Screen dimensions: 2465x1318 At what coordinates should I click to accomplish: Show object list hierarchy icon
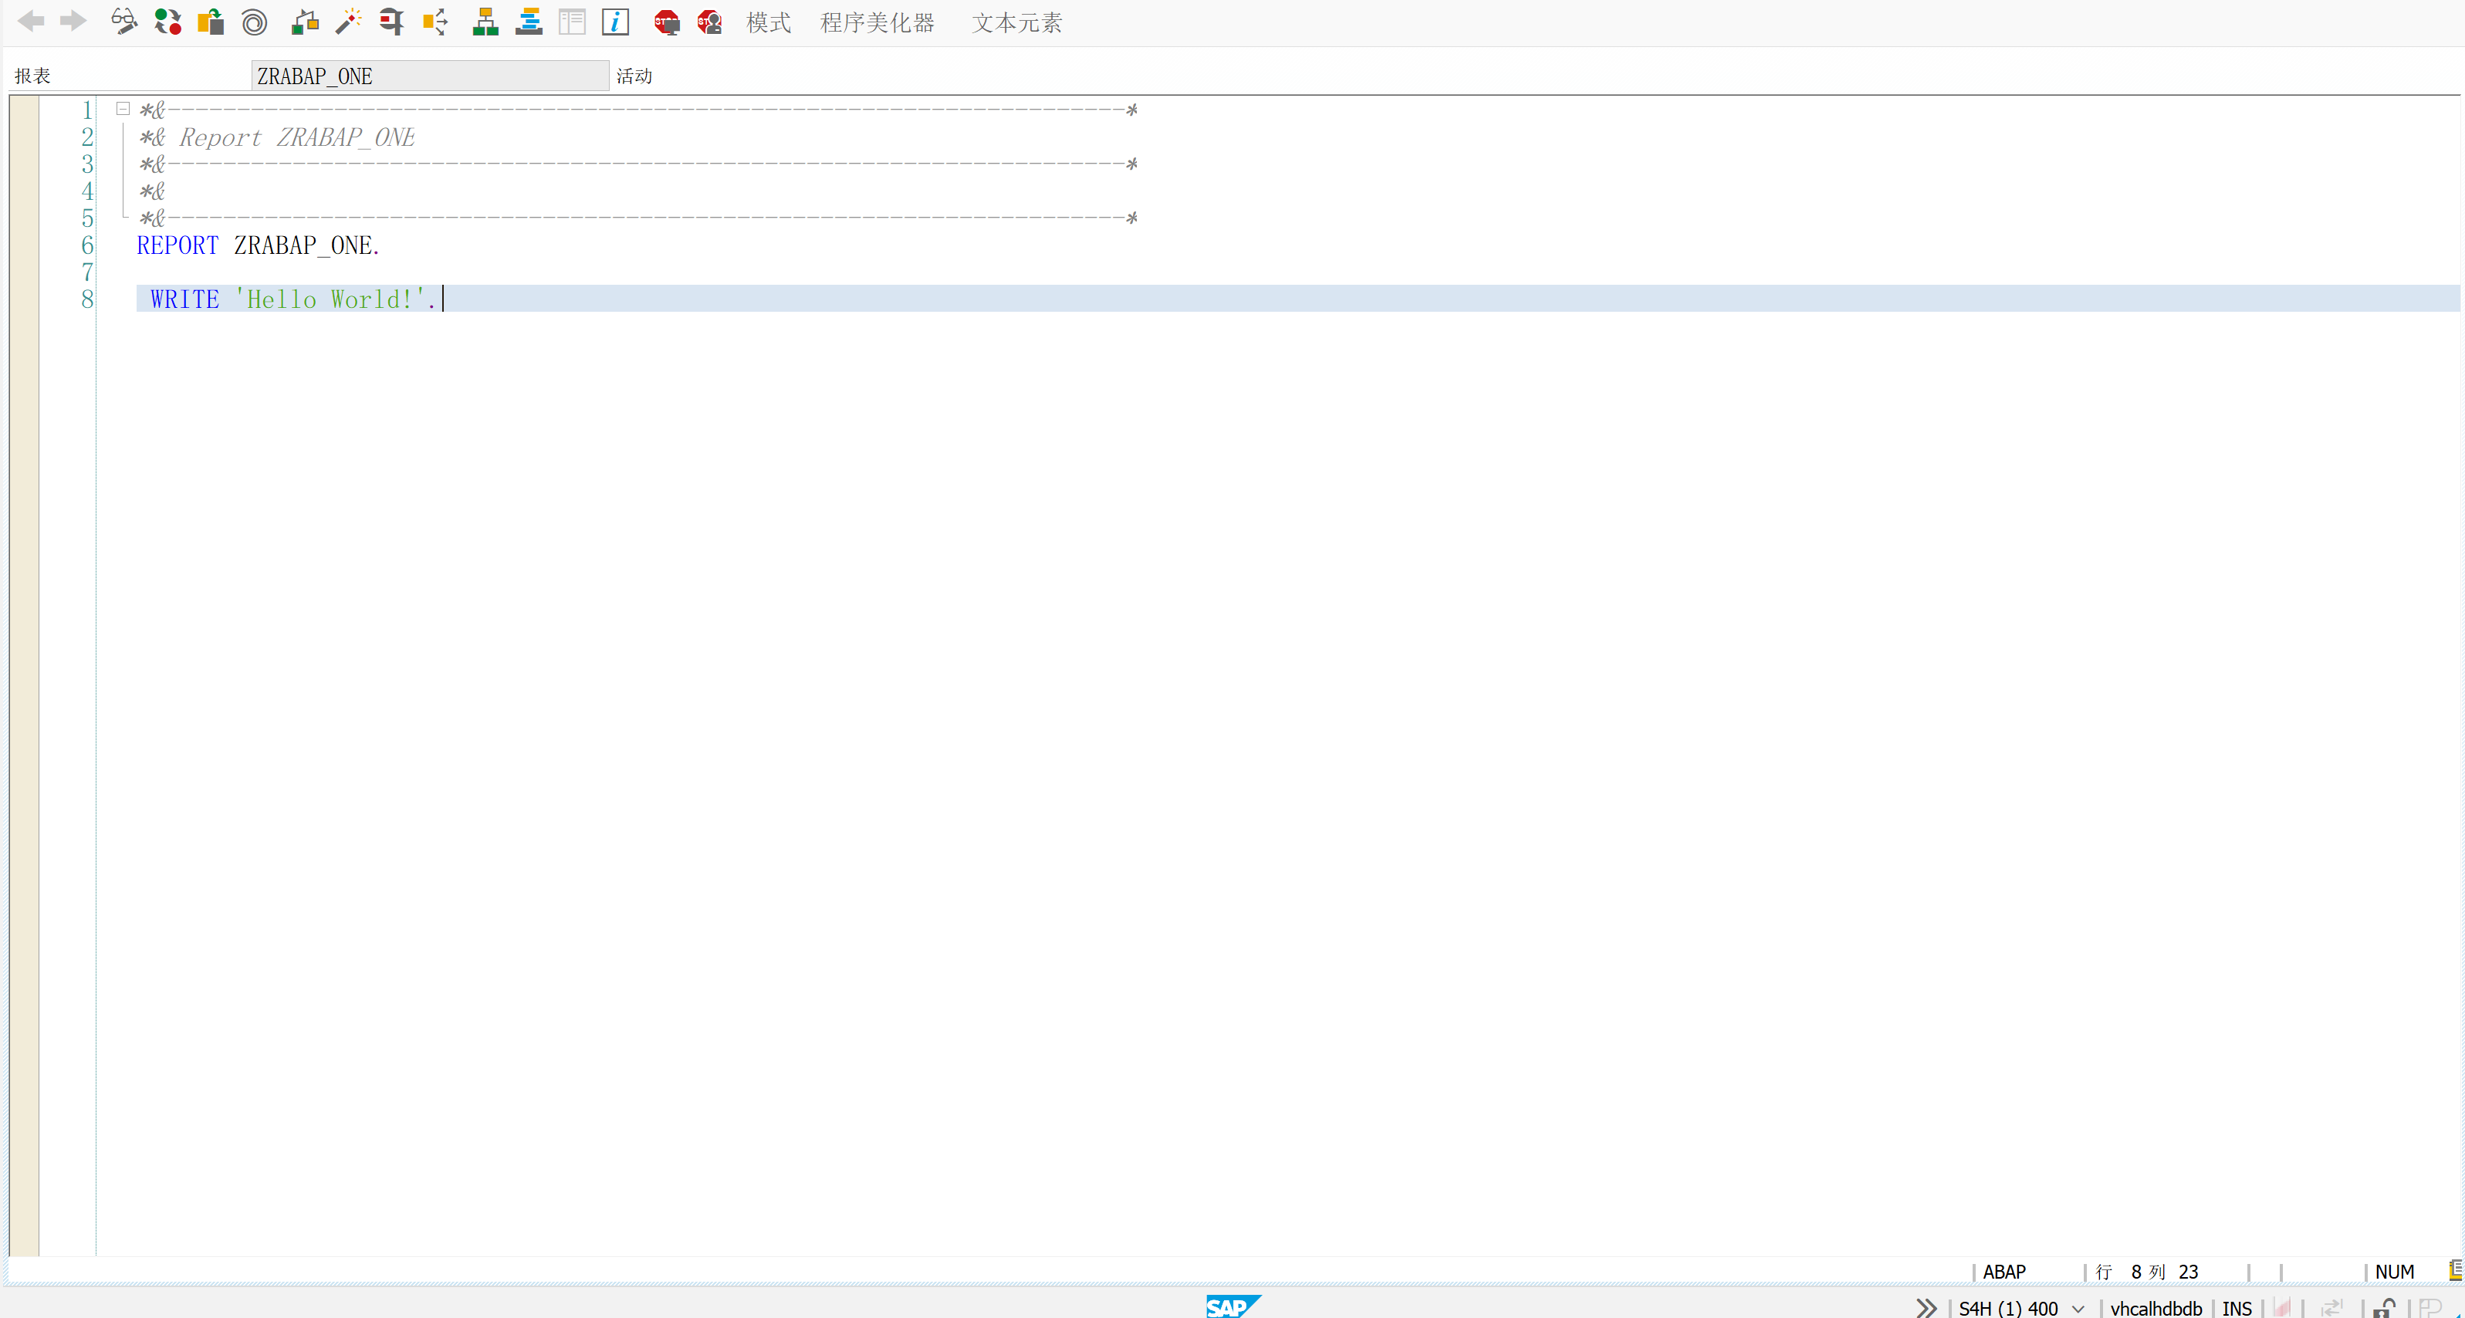tap(485, 22)
